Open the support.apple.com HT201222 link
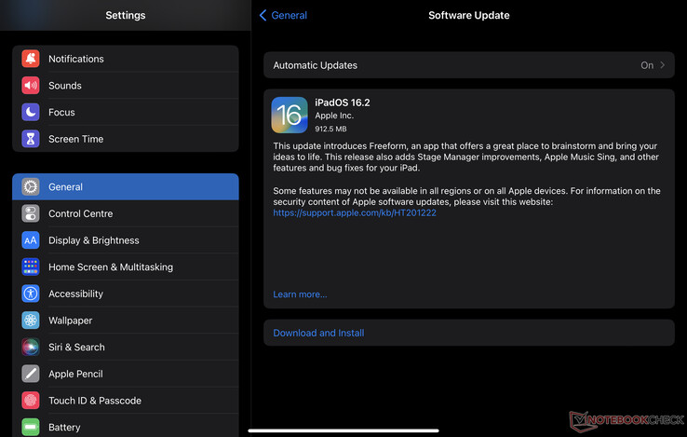The image size is (687, 437). [x=355, y=212]
